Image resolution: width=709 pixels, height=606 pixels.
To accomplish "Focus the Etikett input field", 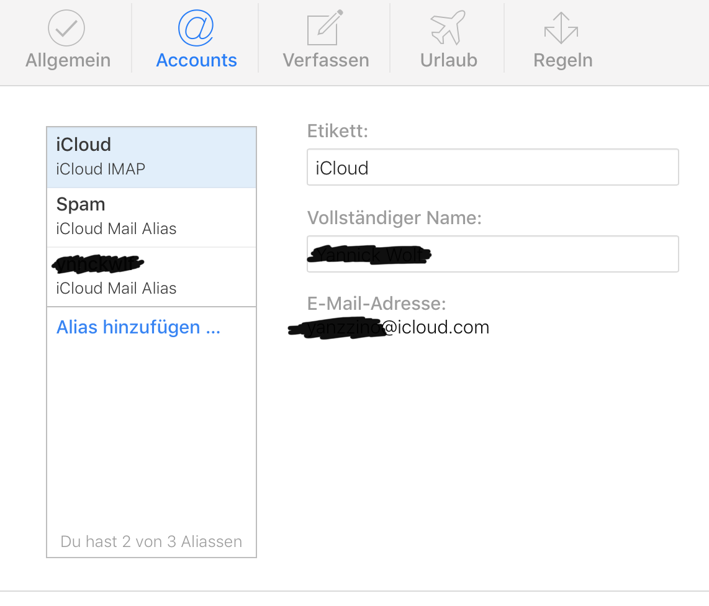I will coord(493,167).
